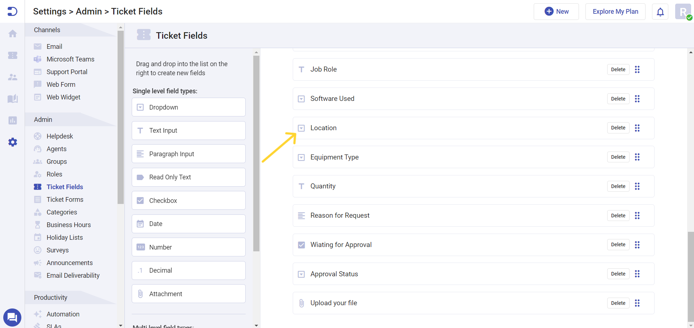Open the Reports icon in the sidebar
694x328 pixels.
point(12,120)
